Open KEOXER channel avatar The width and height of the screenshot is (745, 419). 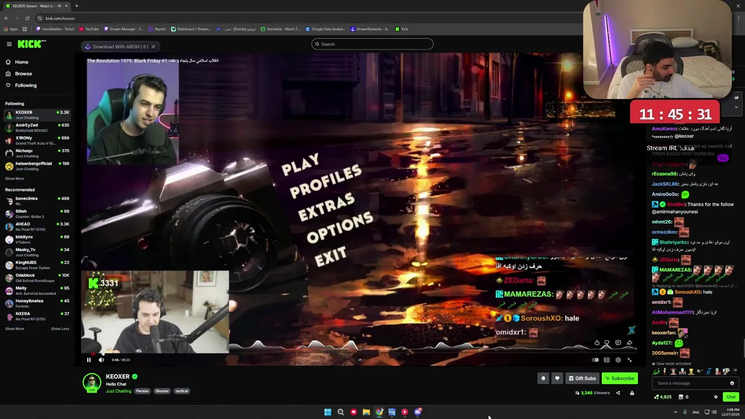[x=91, y=382]
